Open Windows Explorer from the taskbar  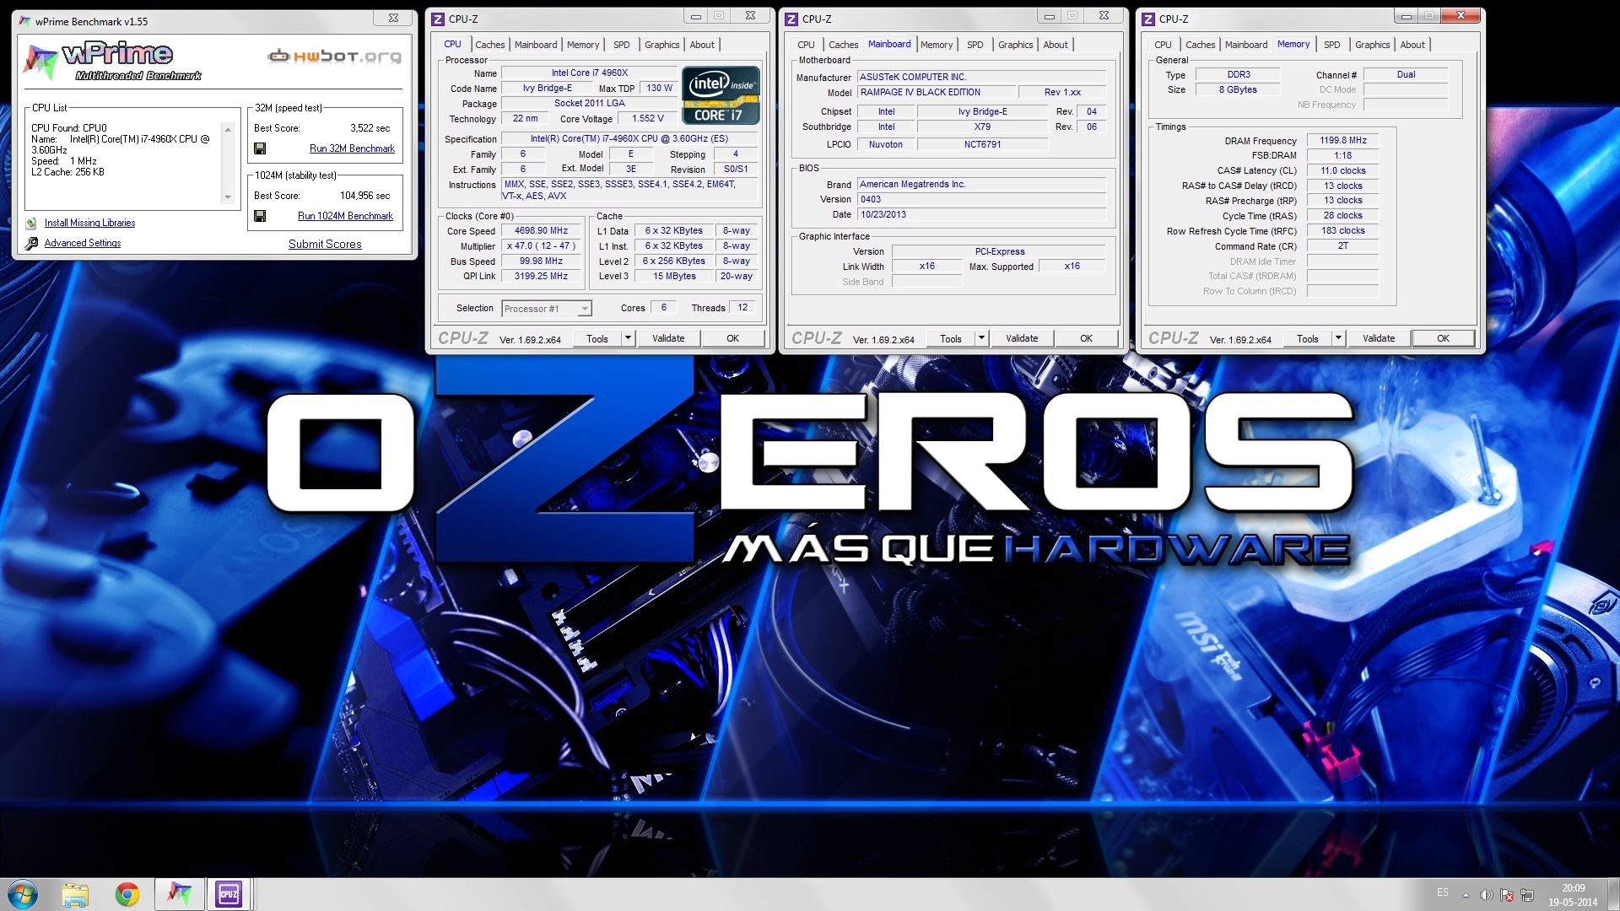pos(75,894)
